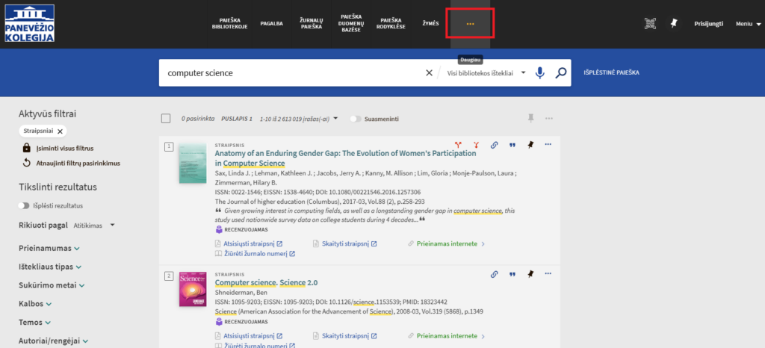Remove the Straipsniai active filter chip
The image size is (765, 348).
tap(61, 131)
